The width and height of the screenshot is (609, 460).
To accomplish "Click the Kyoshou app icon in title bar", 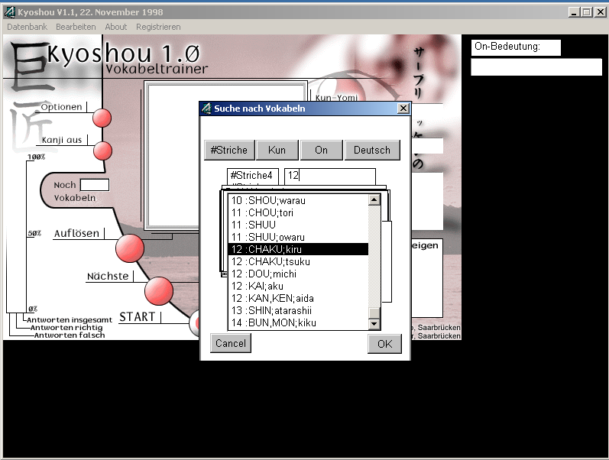I will 9,12.
